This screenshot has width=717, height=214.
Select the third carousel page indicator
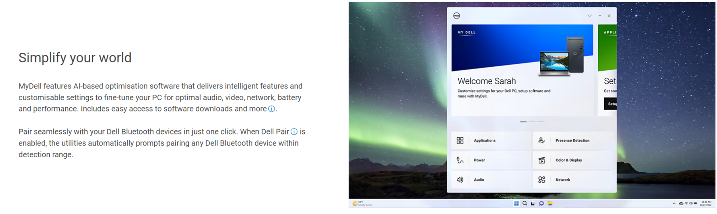click(540, 122)
